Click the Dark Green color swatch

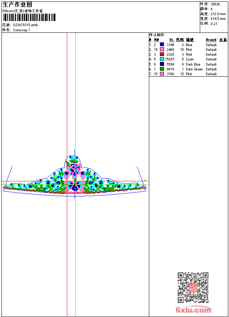point(162,69)
